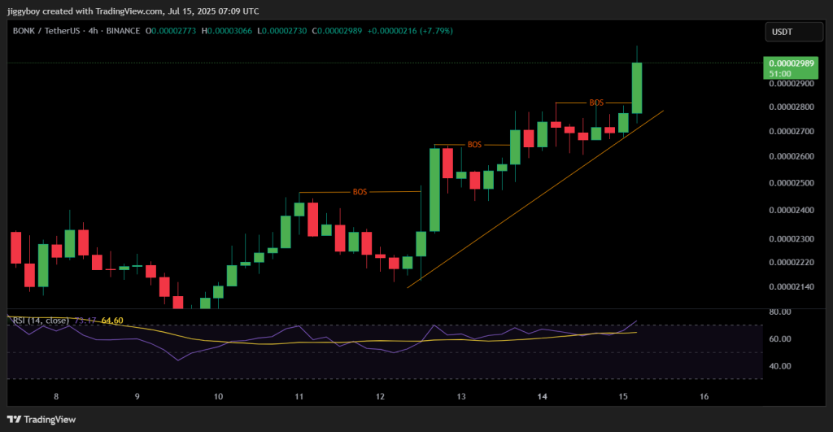
Task: Click the price axis label 0.00002220
Action: 791,262
